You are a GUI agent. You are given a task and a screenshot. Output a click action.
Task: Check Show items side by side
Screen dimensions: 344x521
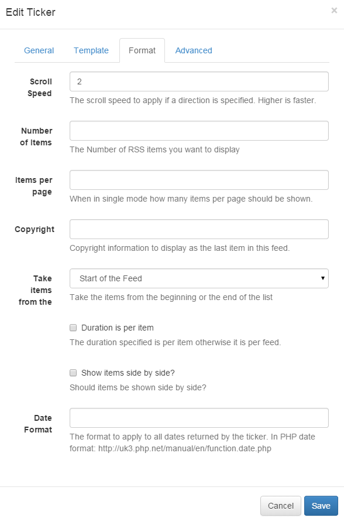[x=73, y=373]
